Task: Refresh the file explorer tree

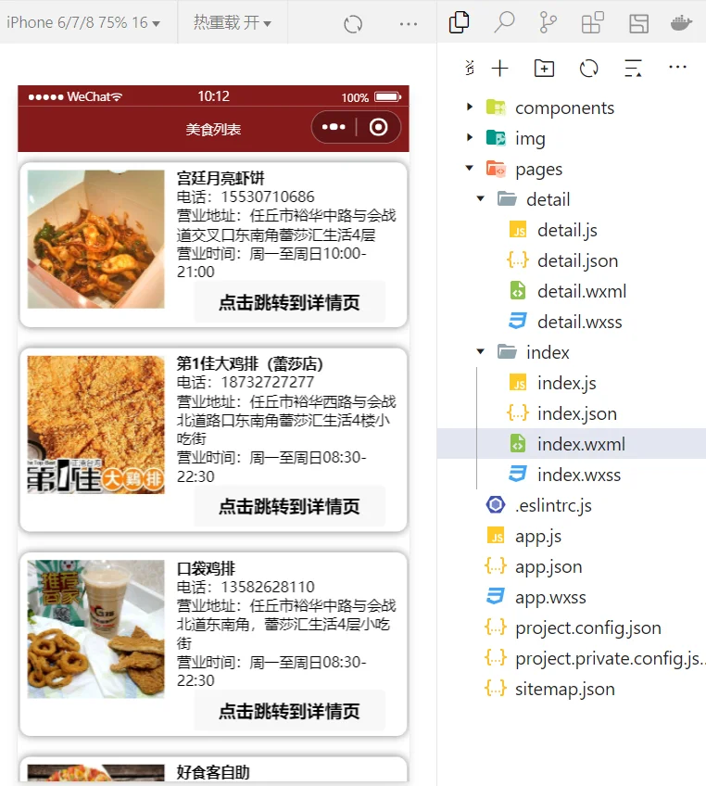Action: click(588, 69)
